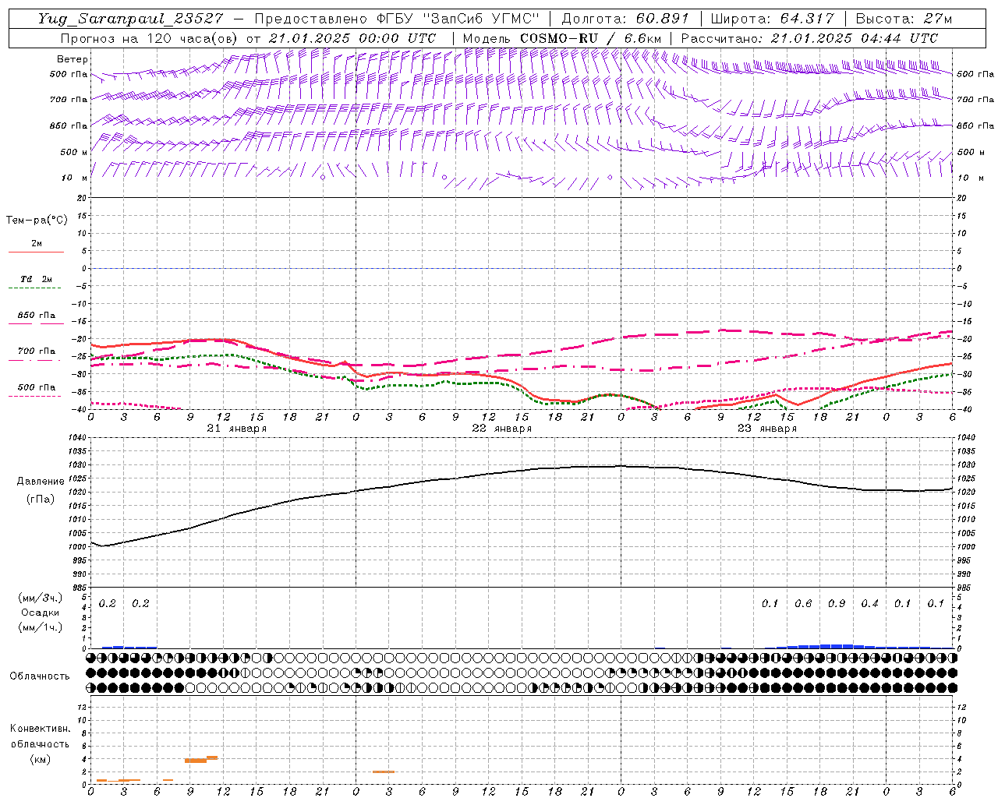Click the '10 м' wind level label on the left
The image size is (998, 798).
point(75,178)
